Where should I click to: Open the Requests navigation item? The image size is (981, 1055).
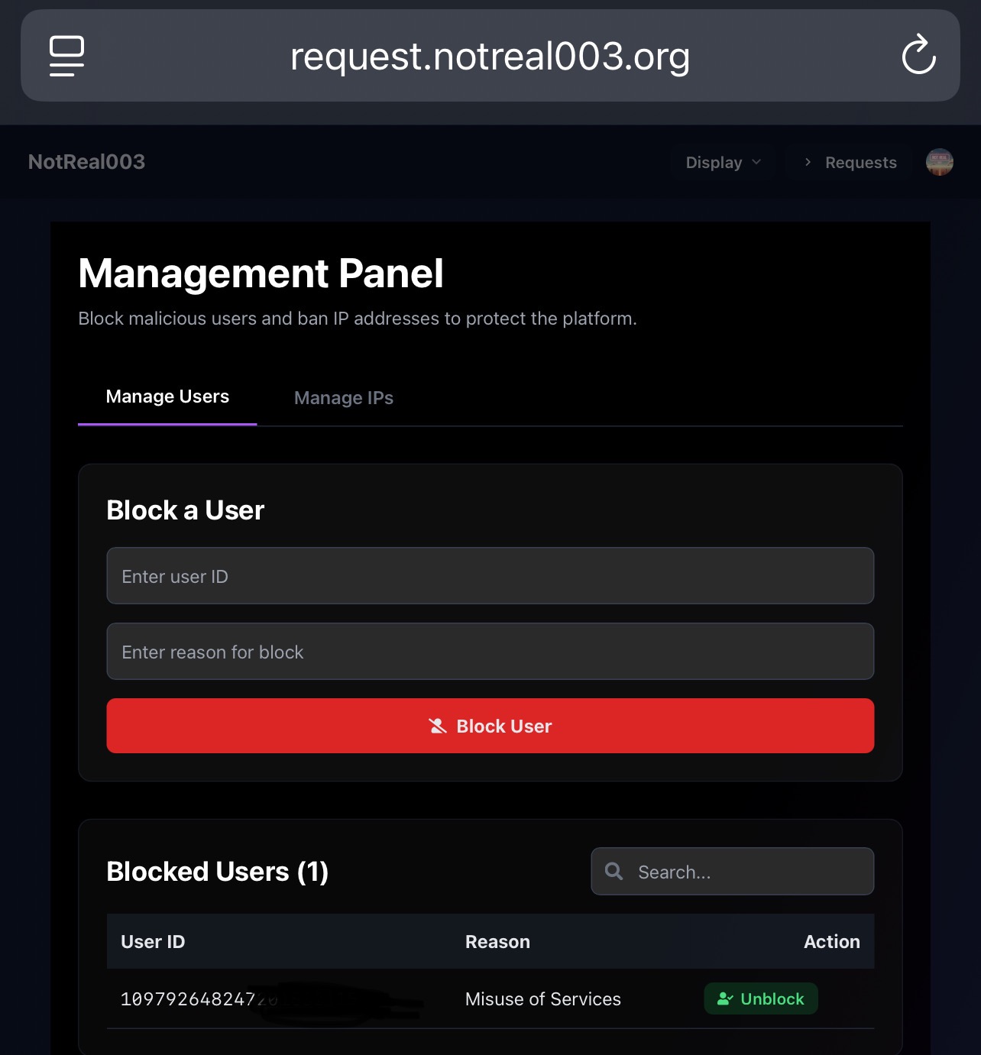point(850,162)
